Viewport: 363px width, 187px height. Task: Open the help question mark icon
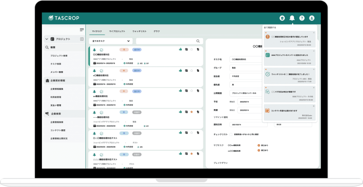tap(302, 18)
